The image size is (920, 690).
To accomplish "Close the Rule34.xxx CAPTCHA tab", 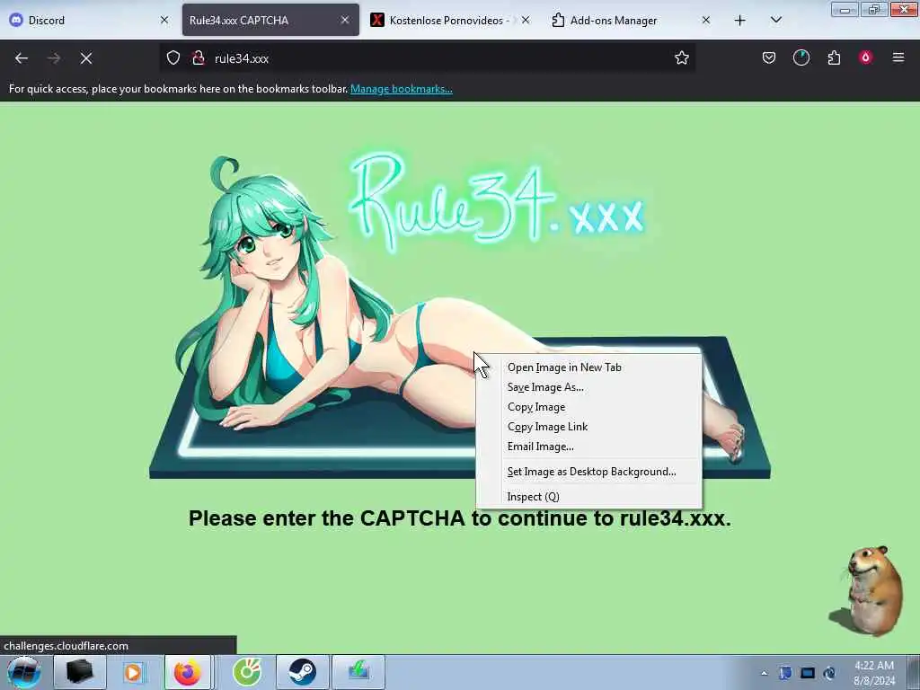I will [x=345, y=20].
